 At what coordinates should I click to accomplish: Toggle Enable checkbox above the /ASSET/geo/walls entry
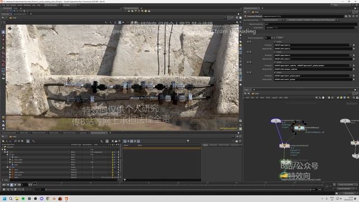point(275,42)
